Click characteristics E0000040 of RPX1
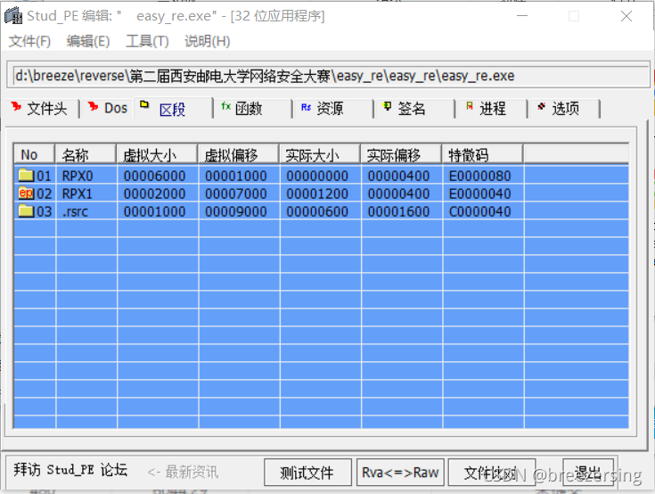This screenshot has height=494, width=655. coord(480,193)
